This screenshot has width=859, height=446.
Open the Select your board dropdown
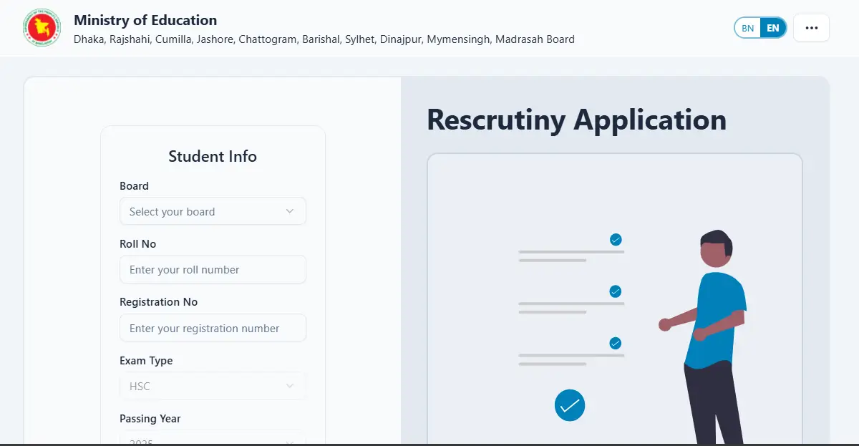click(x=212, y=211)
